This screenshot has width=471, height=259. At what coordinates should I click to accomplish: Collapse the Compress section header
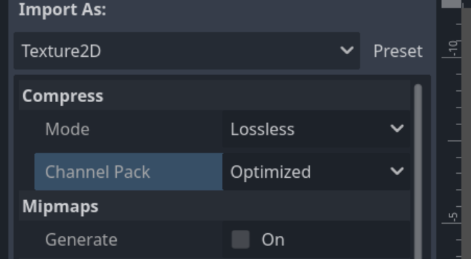214,96
